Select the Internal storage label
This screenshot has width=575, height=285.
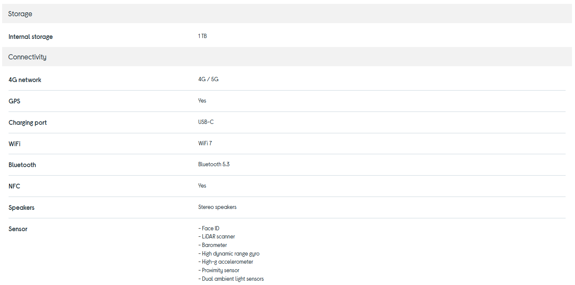tap(31, 37)
